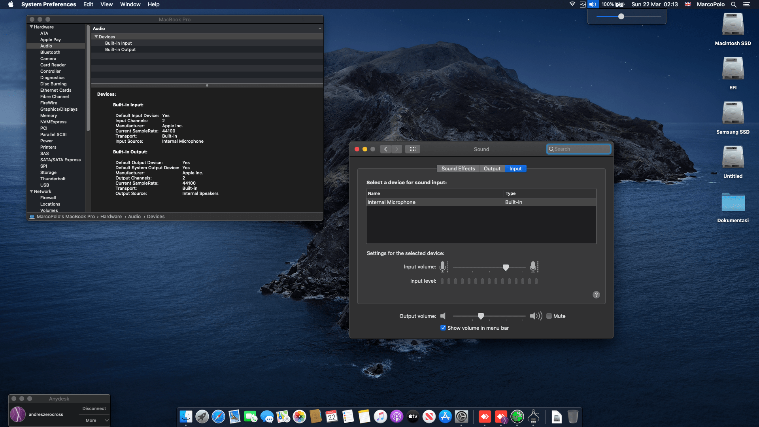Open App Store from the dock
This screenshot has height=427, width=759.
[x=445, y=416]
